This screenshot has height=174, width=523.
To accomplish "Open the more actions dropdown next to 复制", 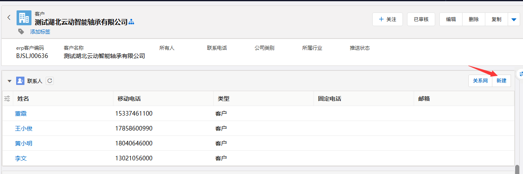I will click(x=514, y=19).
